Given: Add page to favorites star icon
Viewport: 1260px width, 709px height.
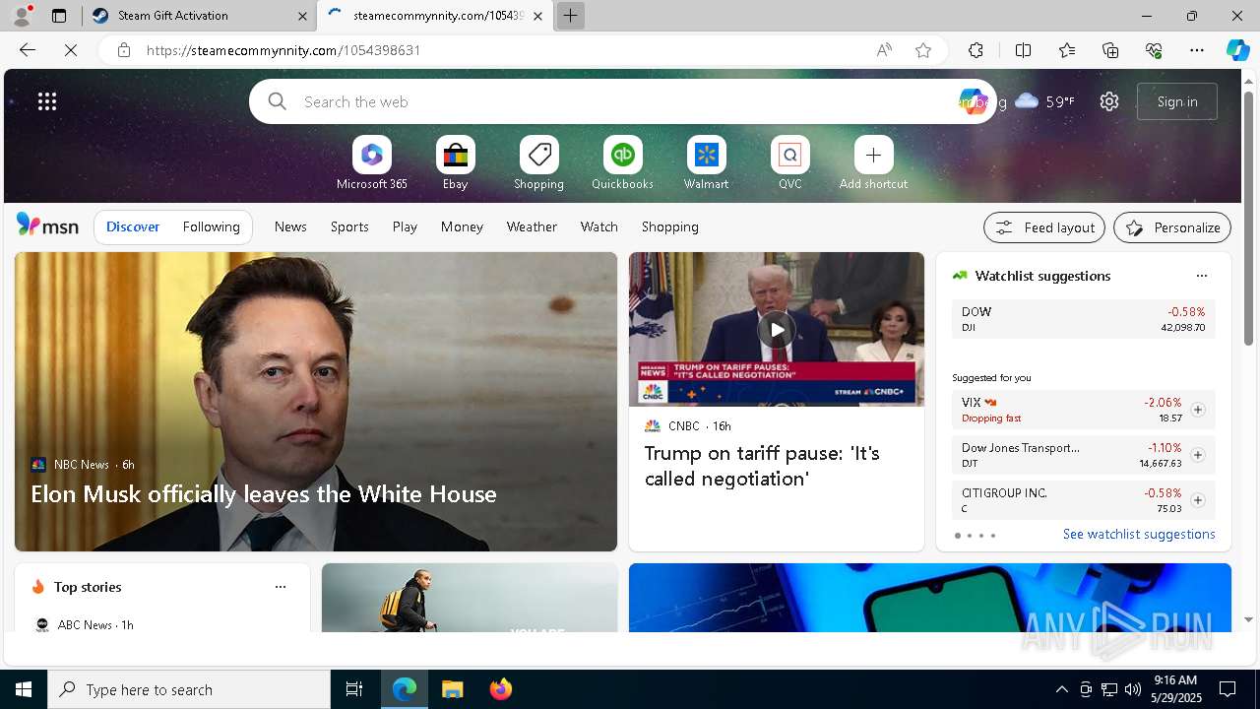Looking at the screenshot, I should (x=923, y=50).
